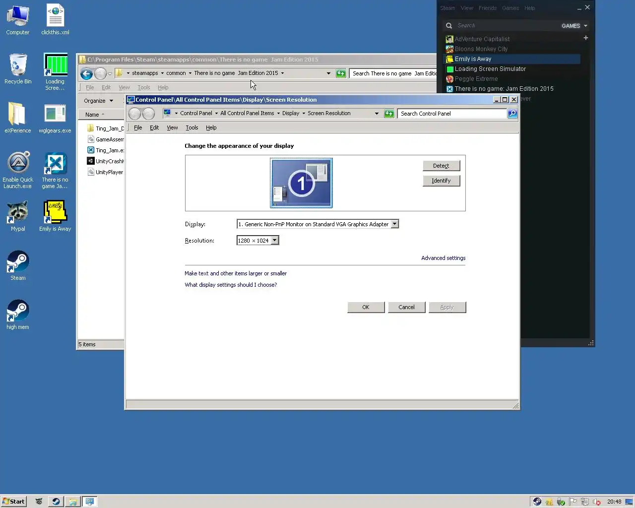Open Advanced settings link
Viewport: 635px width, 508px height.
(x=443, y=258)
